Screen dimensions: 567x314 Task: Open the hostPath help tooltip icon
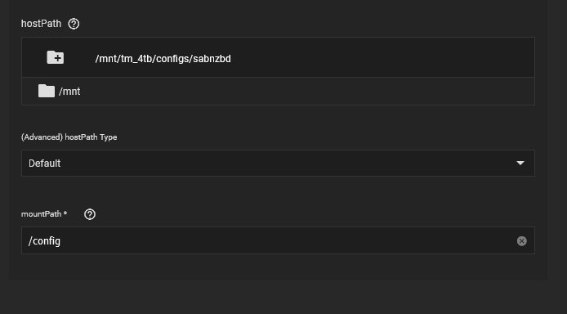pos(74,24)
